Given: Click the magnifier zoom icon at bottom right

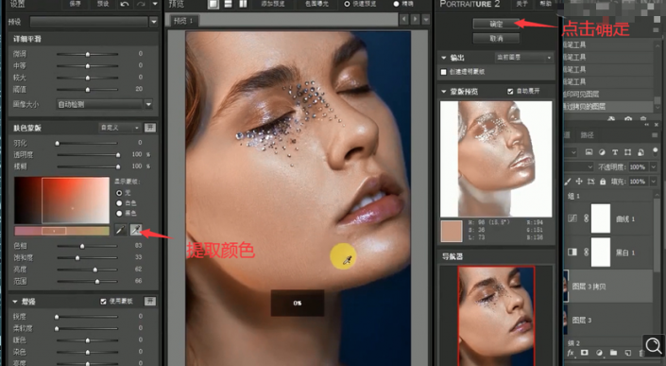Looking at the screenshot, I should coord(654,345).
